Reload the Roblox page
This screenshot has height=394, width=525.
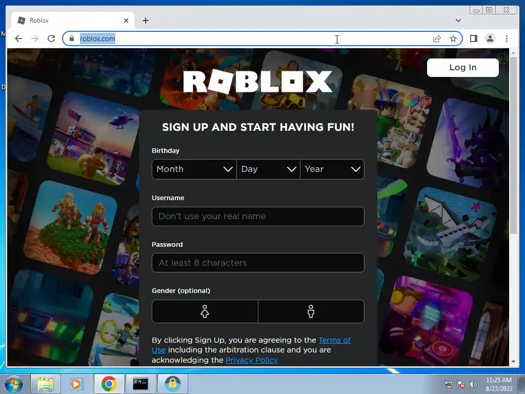click(x=51, y=38)
